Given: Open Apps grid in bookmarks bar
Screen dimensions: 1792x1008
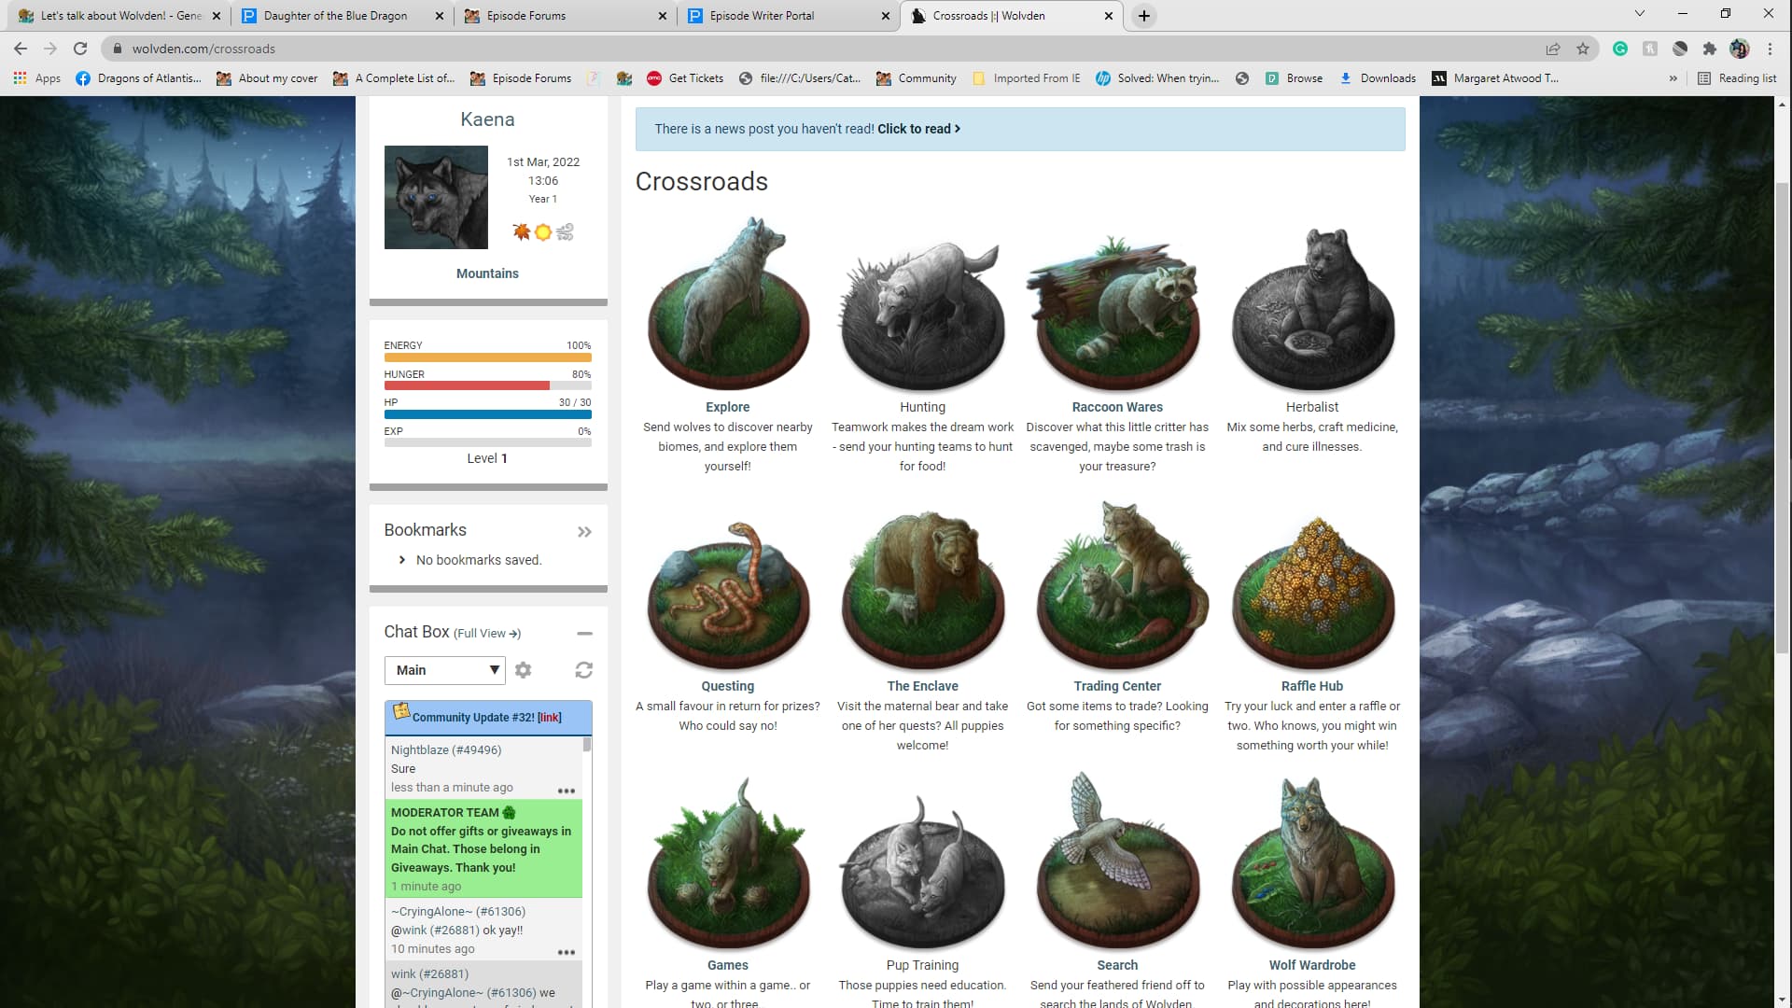Looking at the screenshot, I should (x=37, y=78).
